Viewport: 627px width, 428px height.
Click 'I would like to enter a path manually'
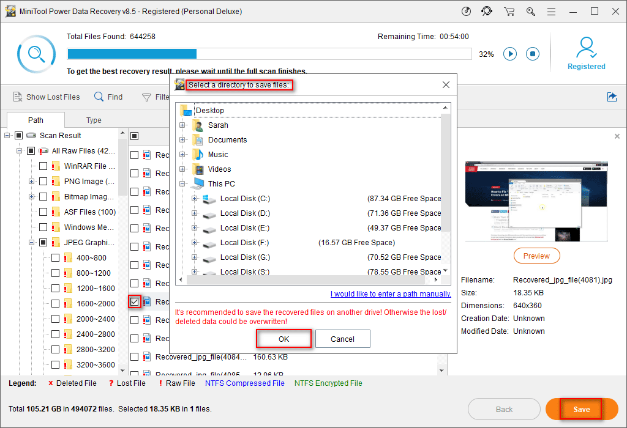click(391, 294)
